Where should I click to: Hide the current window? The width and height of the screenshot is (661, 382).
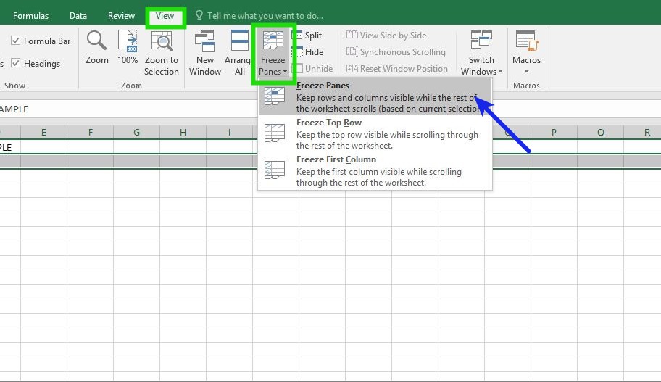click(310, 52)
